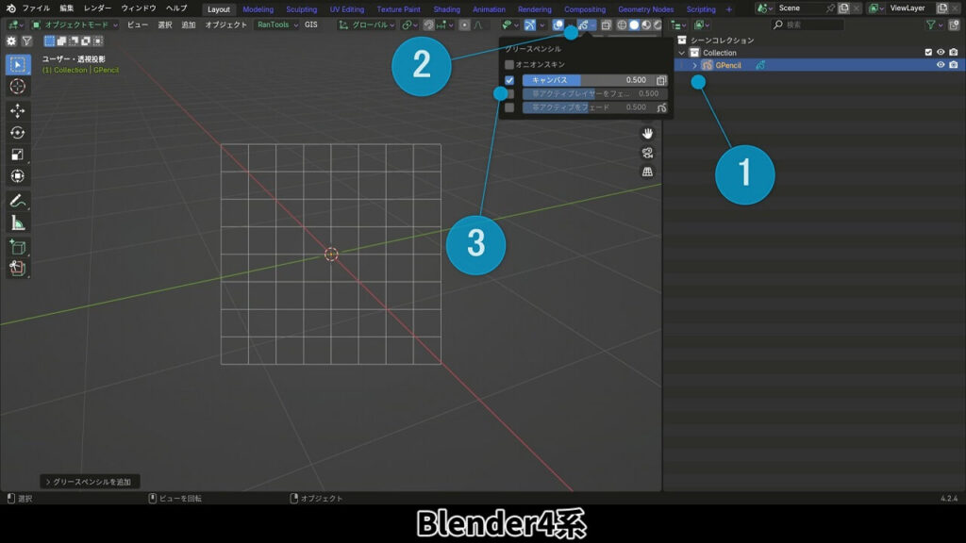966x543 pixels.
Task: Add a new workspace tab
Action: click(x=729, y=9)
